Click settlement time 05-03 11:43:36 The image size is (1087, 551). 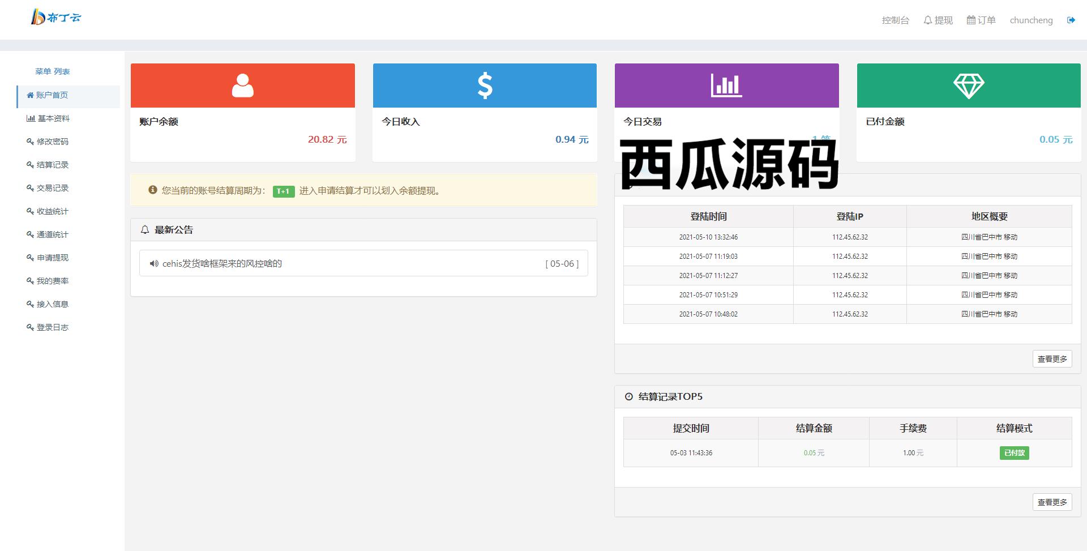pos(691,453)
